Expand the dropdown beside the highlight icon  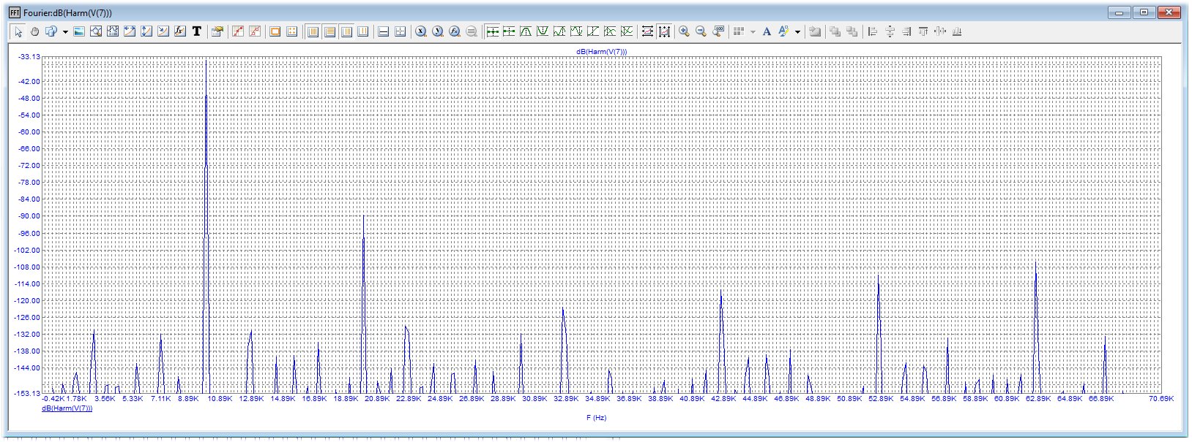click(x=797, y=31)
